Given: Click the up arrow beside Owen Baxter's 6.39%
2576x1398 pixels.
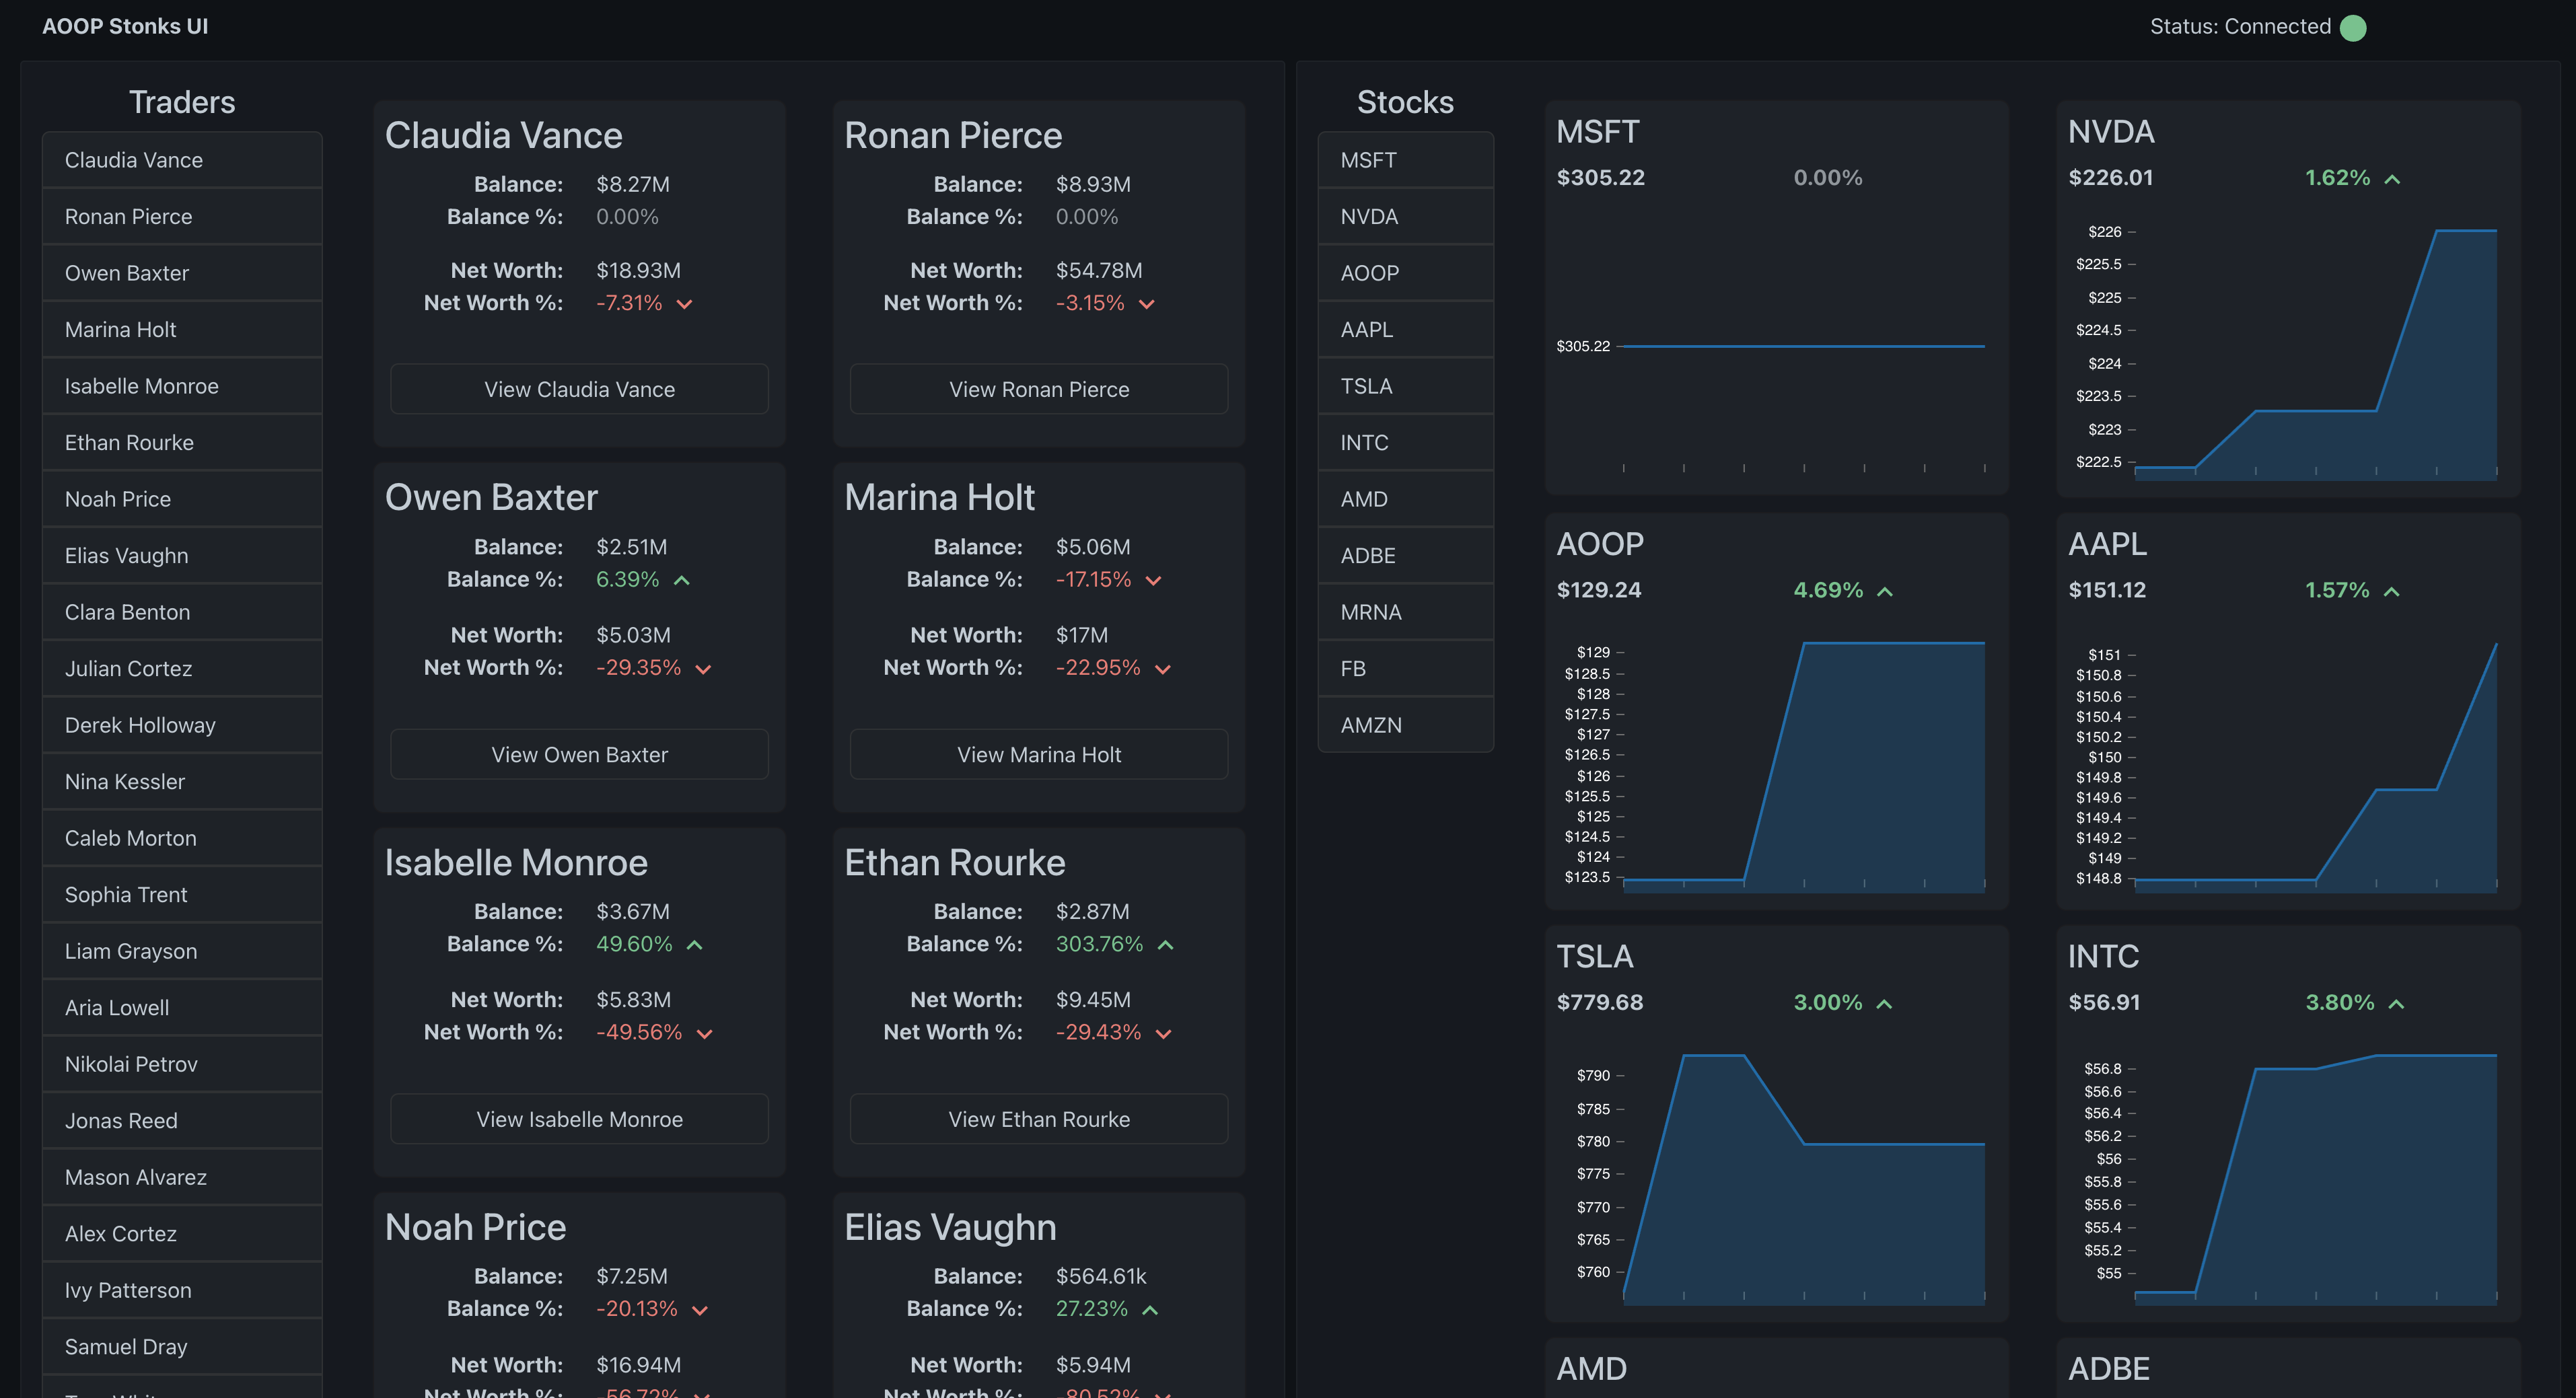Looking at the screenshot, I should tap(682, 580).
